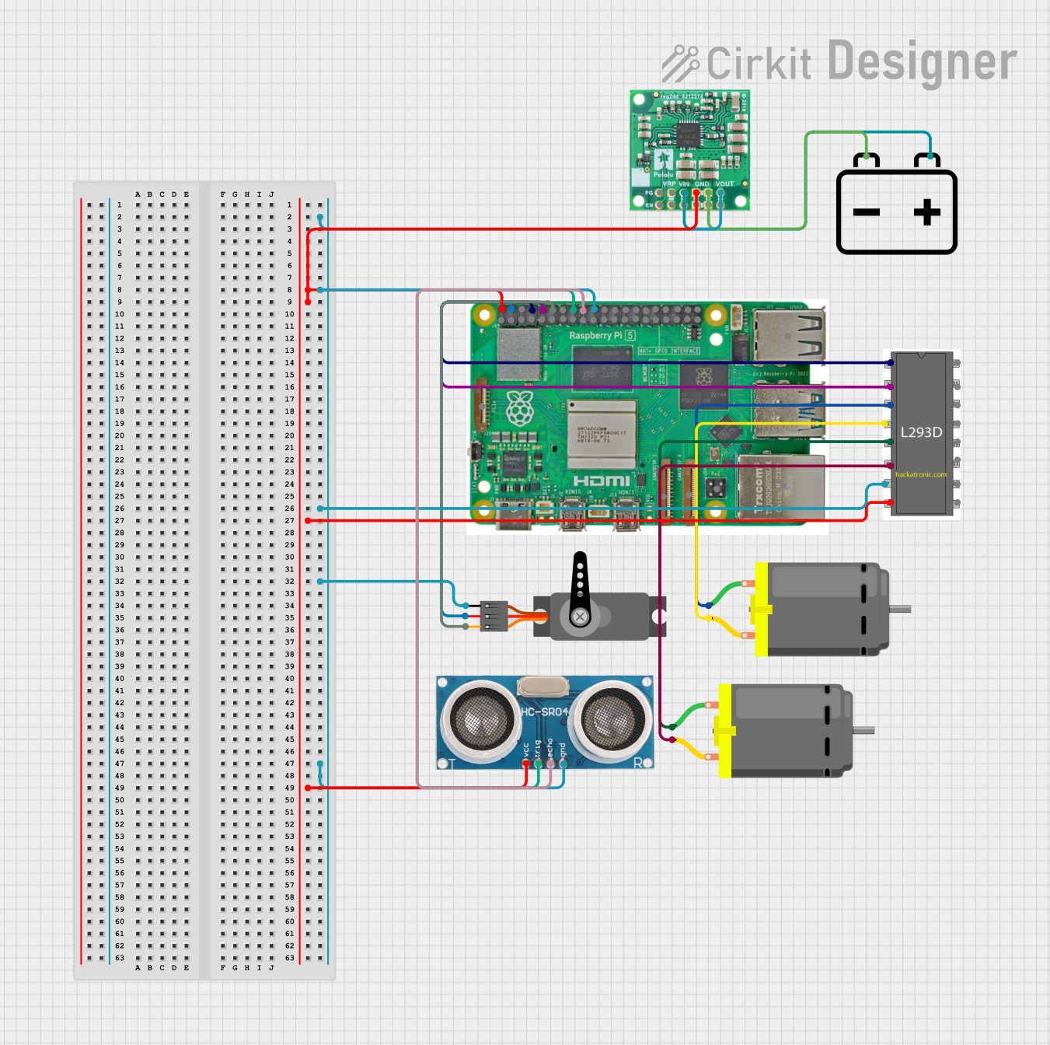Screen dimensions: 1050x1045
Task: Click the battery's minus terminal symbol
Action: pyautogui.click(x=867, y=212)
